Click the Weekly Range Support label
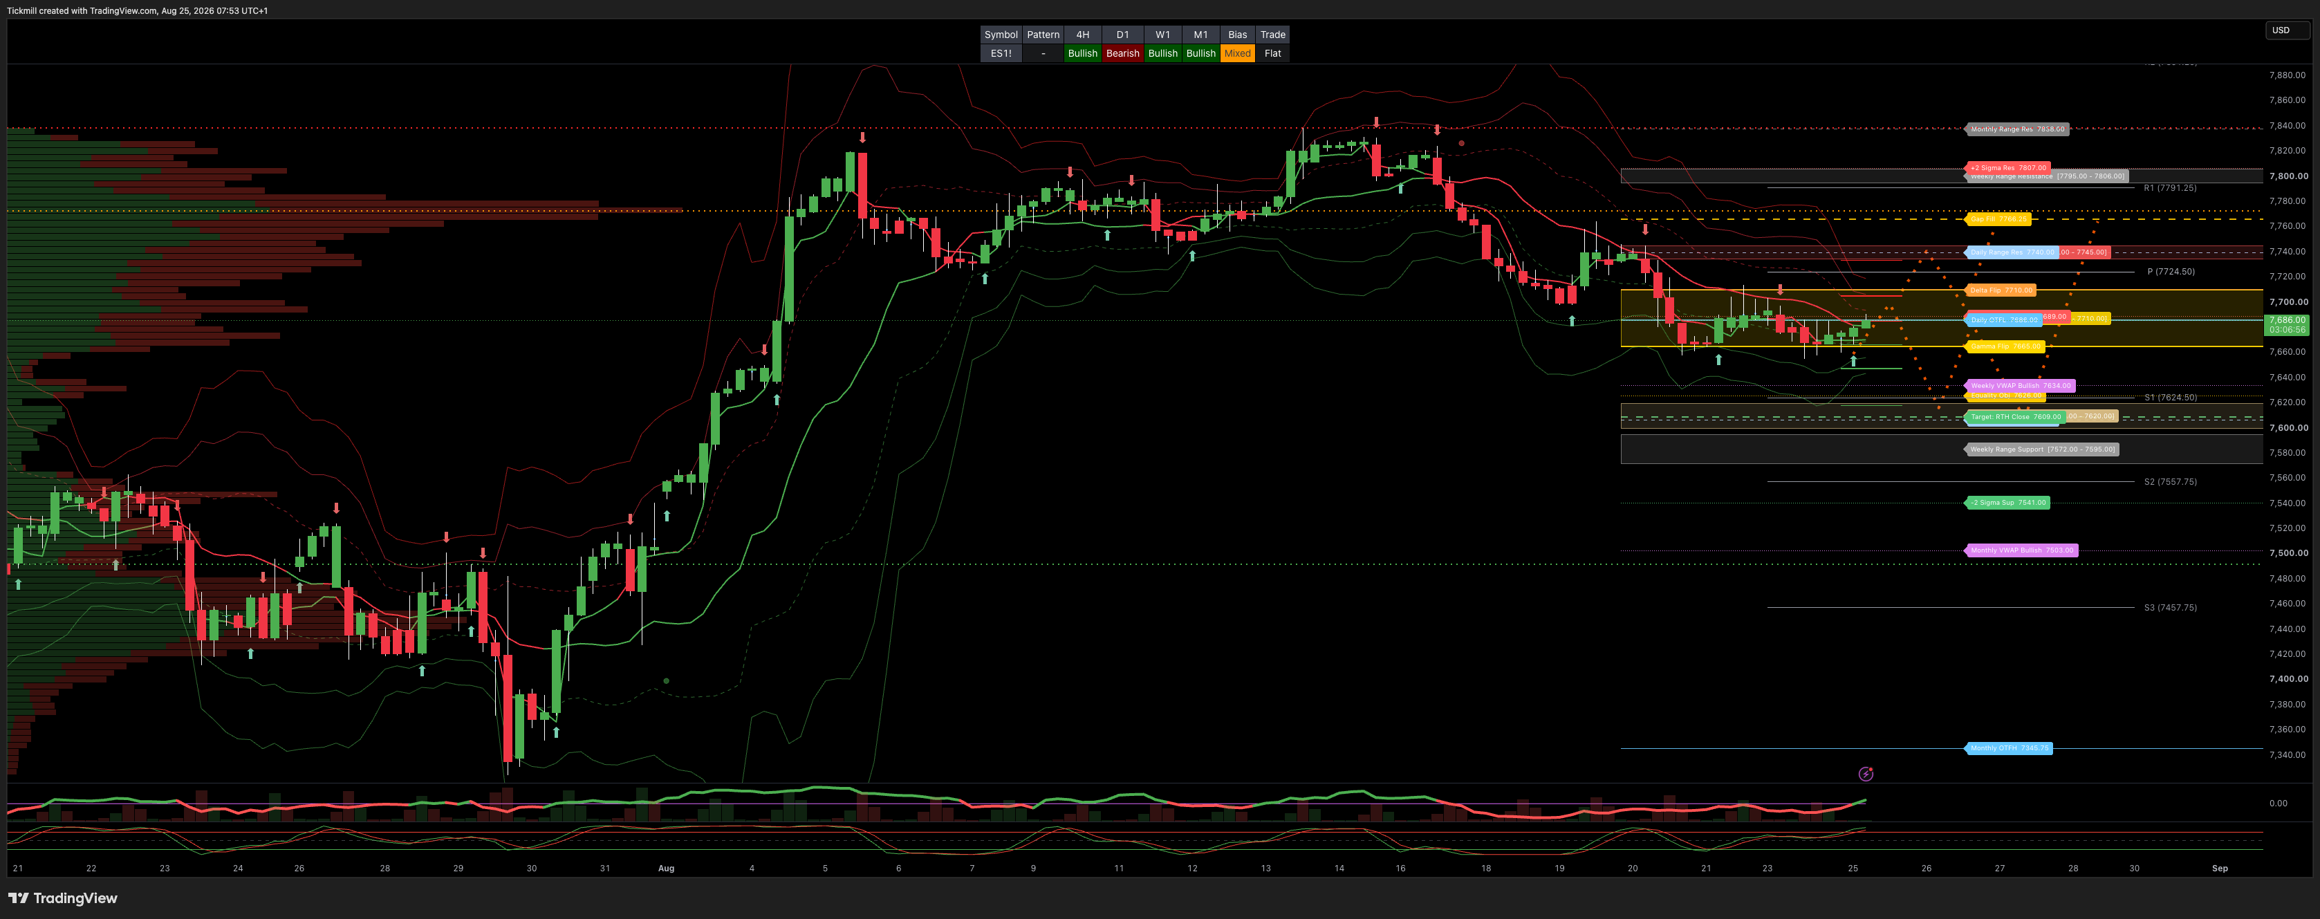Viewport: 2320px width, 919px height. tap(2042, 449)
